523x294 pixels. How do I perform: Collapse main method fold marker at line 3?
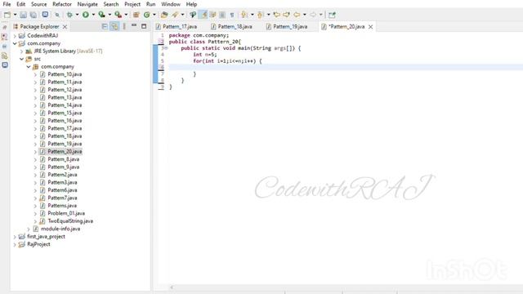click(x=166, y=48)
